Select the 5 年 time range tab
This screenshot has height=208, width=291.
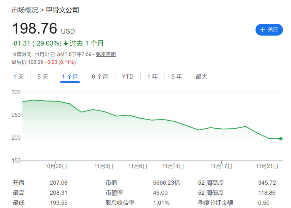point(177,77)
